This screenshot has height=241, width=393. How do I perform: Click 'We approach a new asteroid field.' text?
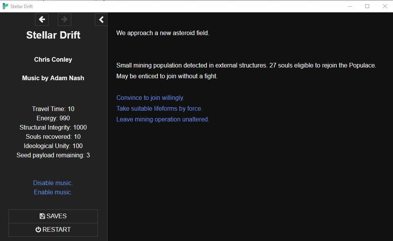coord(163,33)
